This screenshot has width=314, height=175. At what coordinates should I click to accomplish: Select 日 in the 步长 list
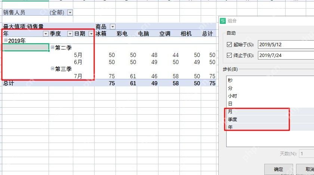point(270,104)
